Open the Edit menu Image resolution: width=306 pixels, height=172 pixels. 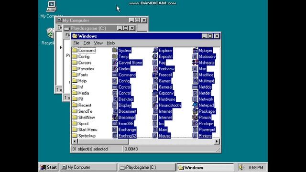[x=87, y=43]
